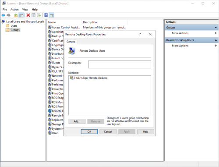
Task: Open the View menu
Action: (x=25, y=10)
